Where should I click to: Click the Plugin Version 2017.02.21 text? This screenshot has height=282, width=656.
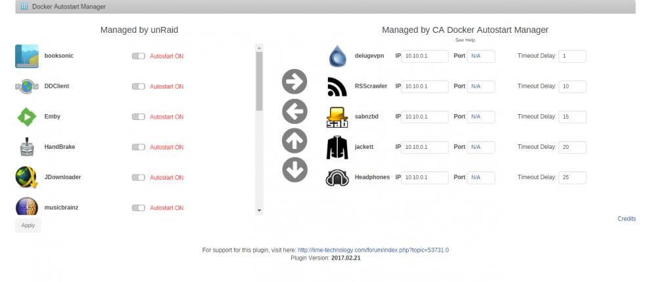pos(325,258)
